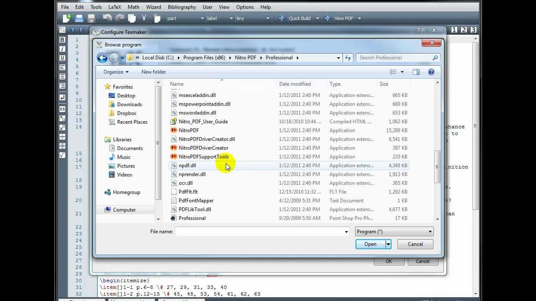Select Downloads under Favorites
536x301 pixels.
(x=129, y=105)
